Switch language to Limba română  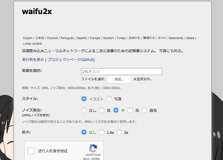[32, 44]
